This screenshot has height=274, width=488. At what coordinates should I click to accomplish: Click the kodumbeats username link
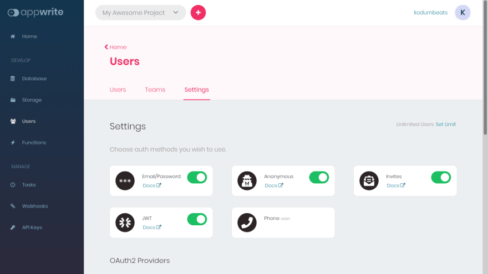tap(431, 13)
